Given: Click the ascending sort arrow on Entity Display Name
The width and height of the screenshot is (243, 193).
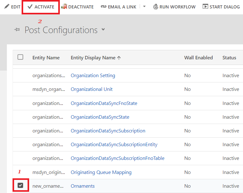Looking at the screenshot, I should click(119, 58).
